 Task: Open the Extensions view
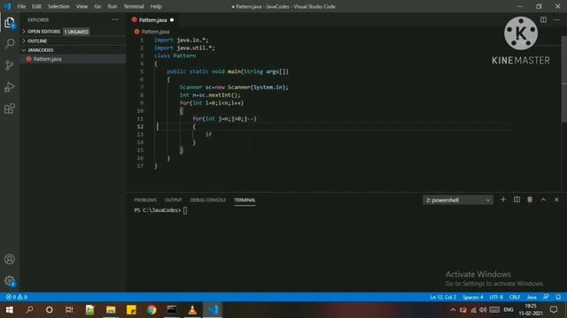pyautogui.click(x=10, y=109)
